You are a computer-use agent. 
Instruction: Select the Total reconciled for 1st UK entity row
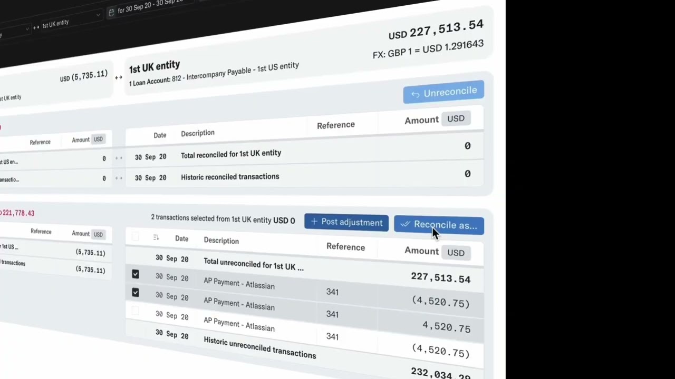click(x=305, y=152)
